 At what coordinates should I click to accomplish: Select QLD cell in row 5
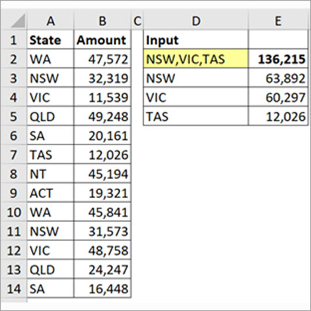tap(50, 116)
